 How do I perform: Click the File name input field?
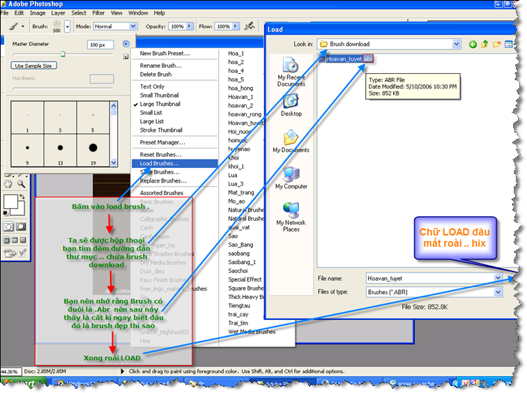430,278
